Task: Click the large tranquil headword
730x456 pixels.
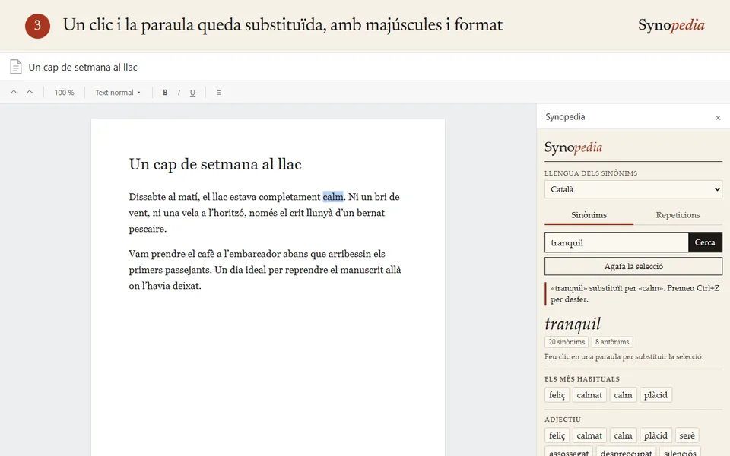Action: [x=573, y=324]
